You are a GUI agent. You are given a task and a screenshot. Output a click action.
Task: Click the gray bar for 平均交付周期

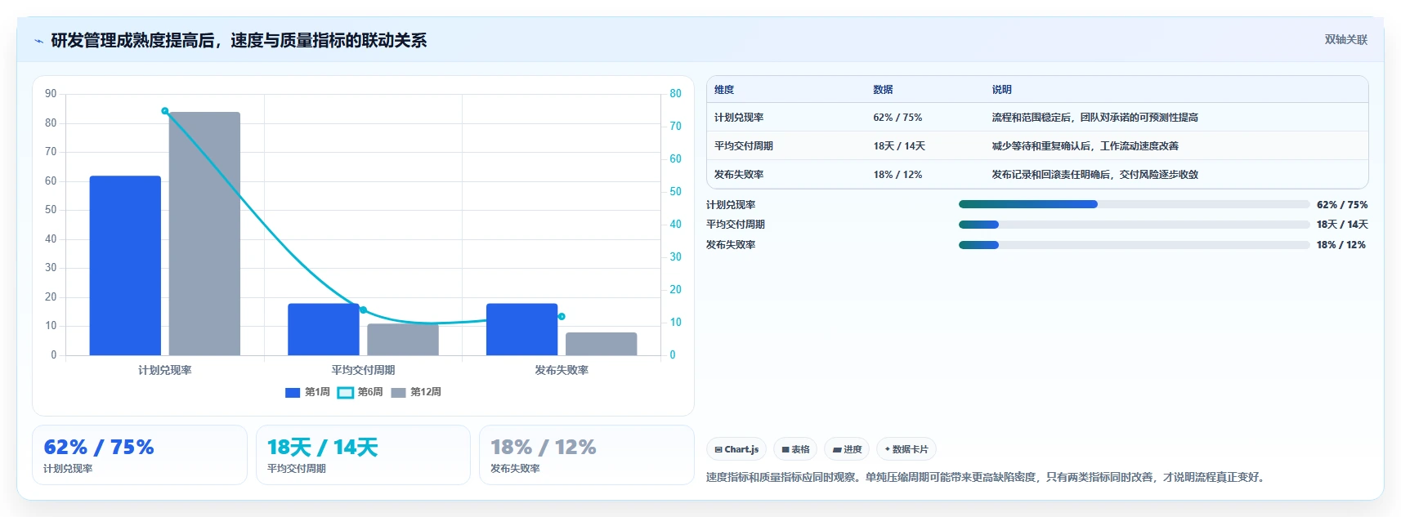[403, 340]
